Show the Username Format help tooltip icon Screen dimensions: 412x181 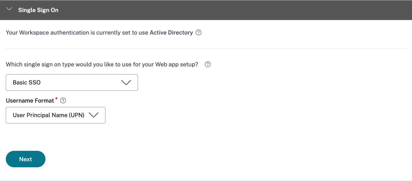pyautogui.click(x=63, y=101)
